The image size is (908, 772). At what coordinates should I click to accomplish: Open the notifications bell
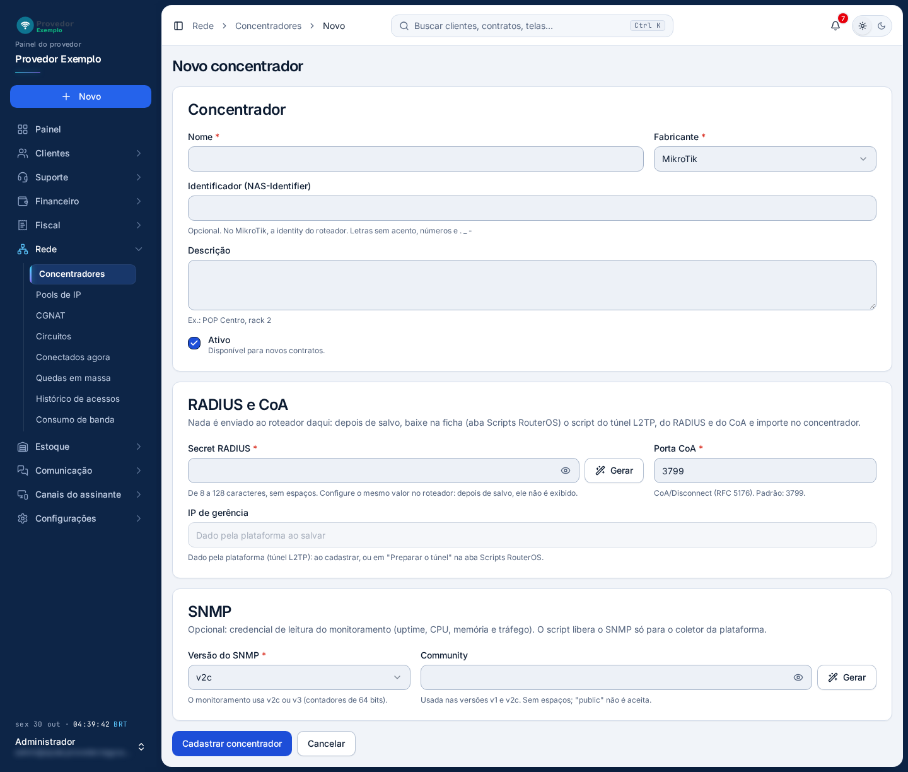coord(835,26)
